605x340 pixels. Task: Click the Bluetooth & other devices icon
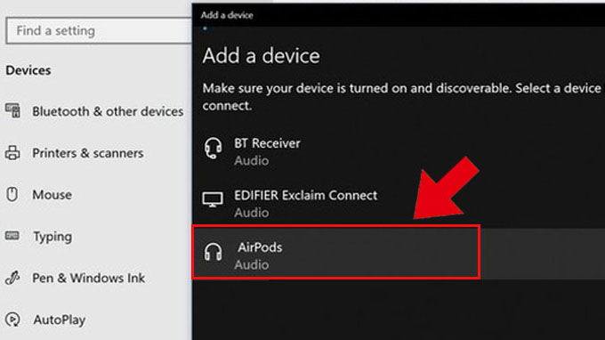(12, 110)
